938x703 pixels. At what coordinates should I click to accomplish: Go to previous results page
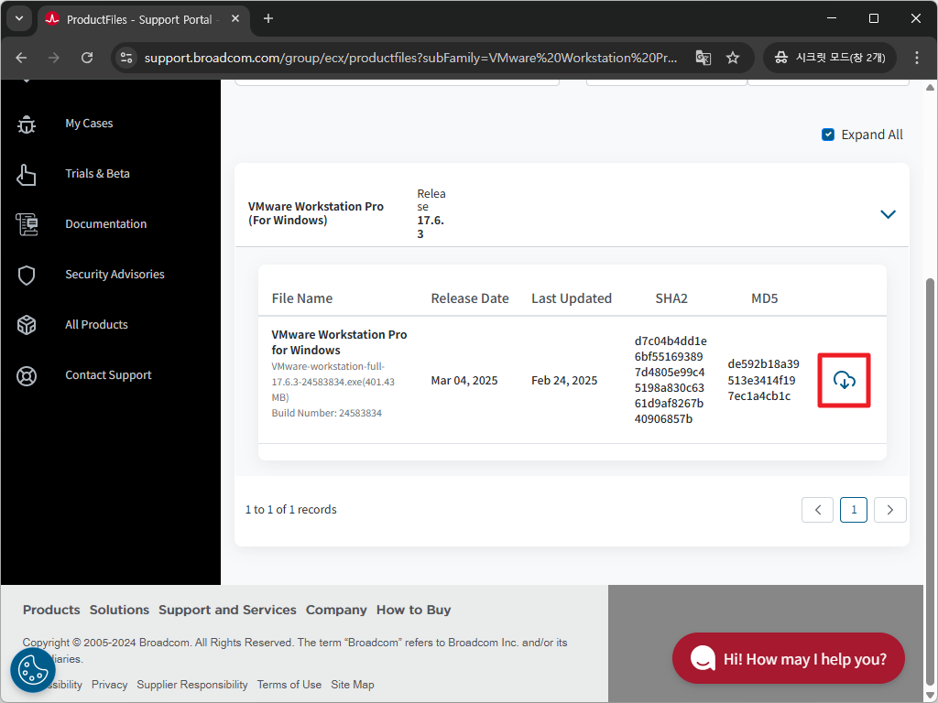[818, 510]
